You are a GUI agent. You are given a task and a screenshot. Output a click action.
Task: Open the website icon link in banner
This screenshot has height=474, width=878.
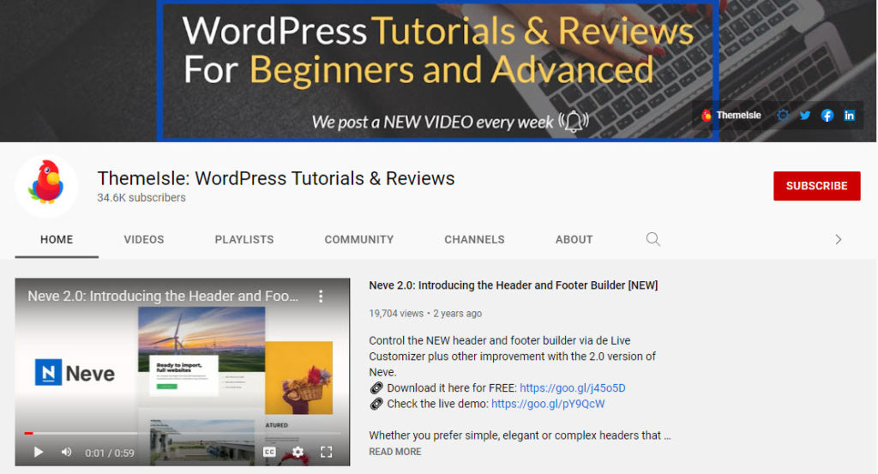783,115
